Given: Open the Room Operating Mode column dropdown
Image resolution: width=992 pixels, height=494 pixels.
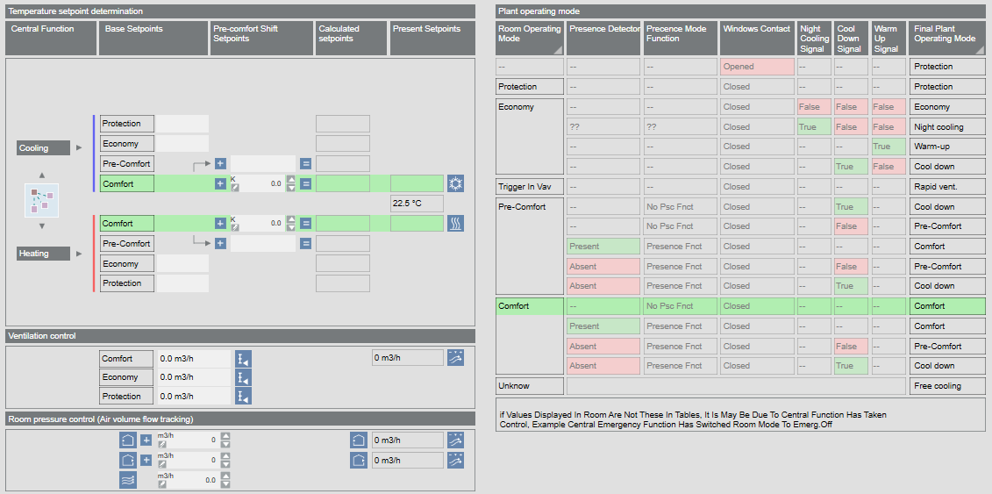Looking at the screenshot, I should click(x=557, y=50).
